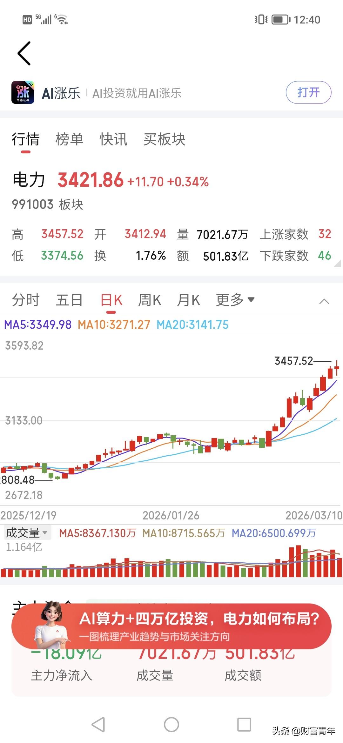Screen dimensions: 343x743
Task: Tap the 开 3412.94 value
Action: [145, 234]
